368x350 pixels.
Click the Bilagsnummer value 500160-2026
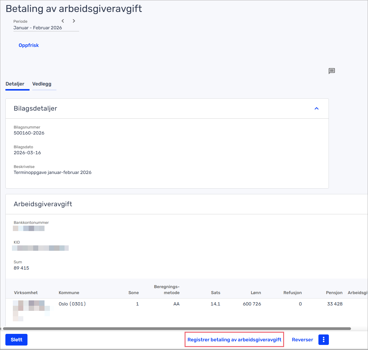coord(29,133)
